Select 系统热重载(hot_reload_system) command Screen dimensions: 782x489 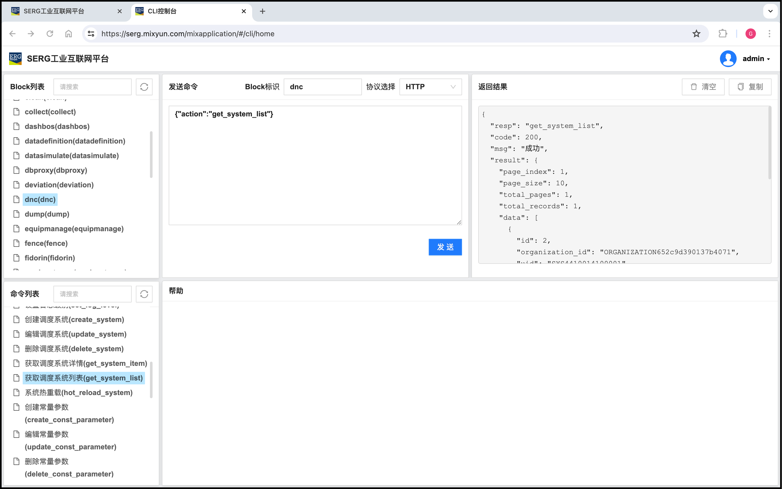78,393
